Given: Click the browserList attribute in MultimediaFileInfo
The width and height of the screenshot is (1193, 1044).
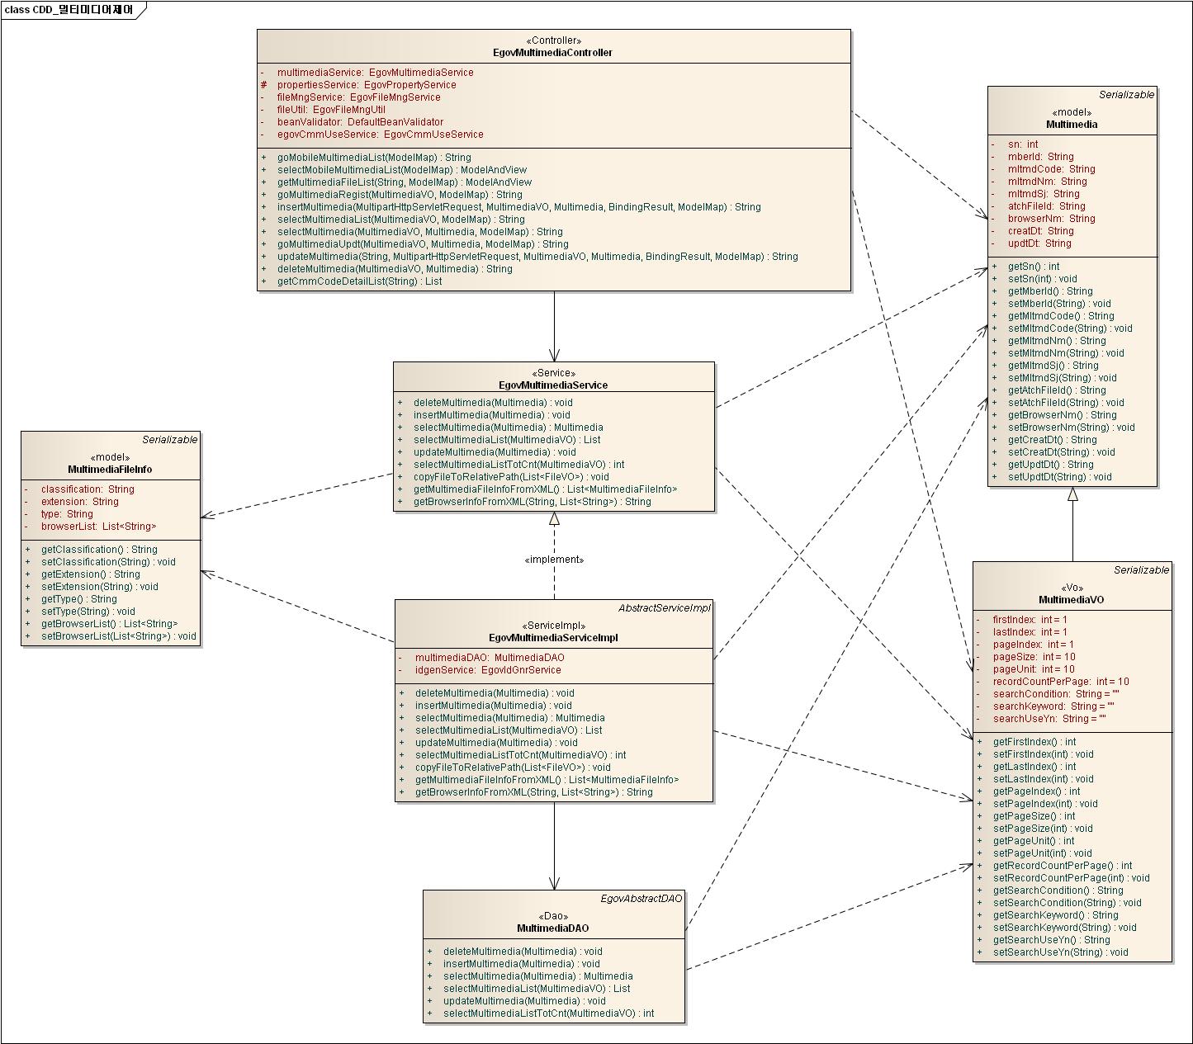Looking at the screenshot, I should click(x=98, y=527).
